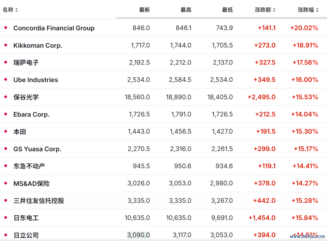Click the red dot beside 本田
Viewport: 327px width, 241px height.
tap(6, 131)
